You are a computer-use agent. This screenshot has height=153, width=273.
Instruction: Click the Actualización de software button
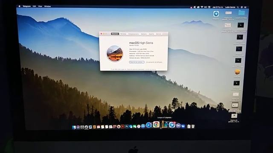point(154,62)
